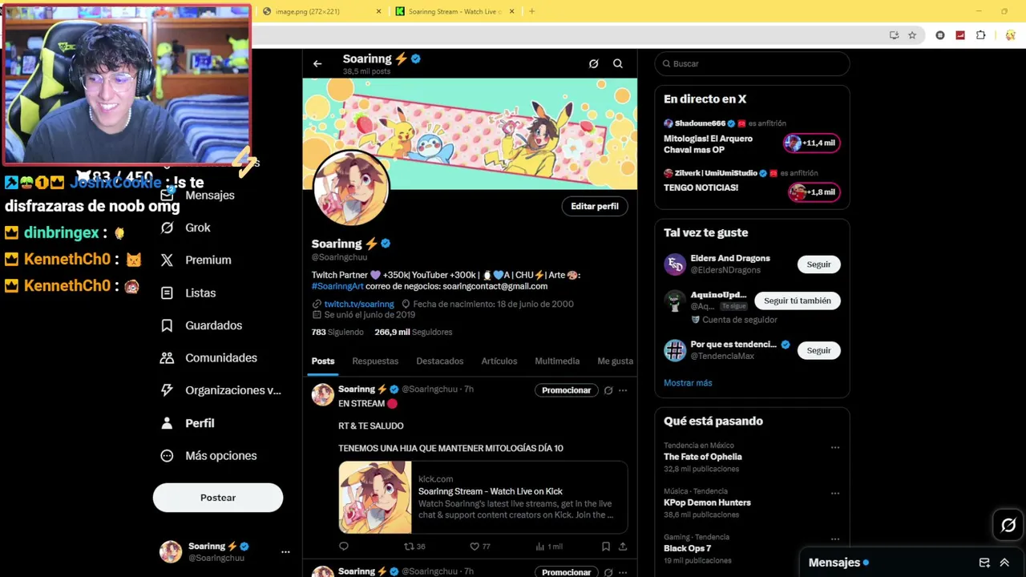This screenshot has height=577, width=1026.
Task: Open the browser extensions puzzle icon
Action: click(x=980, y=35)
